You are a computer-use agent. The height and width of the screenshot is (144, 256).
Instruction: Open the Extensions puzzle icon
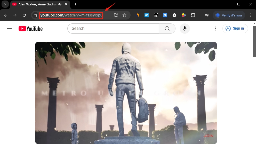point(193,15)
